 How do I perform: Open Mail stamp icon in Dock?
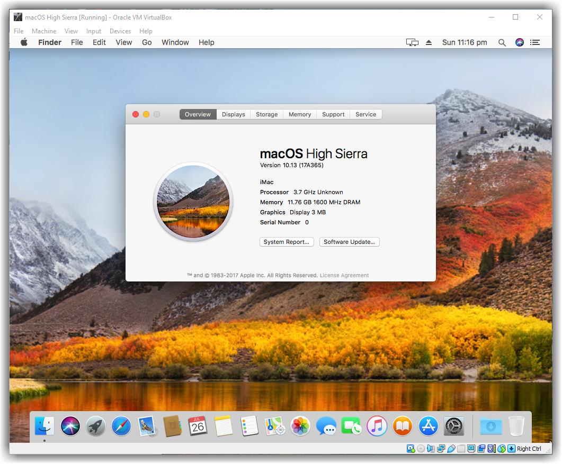click(147, 426)
